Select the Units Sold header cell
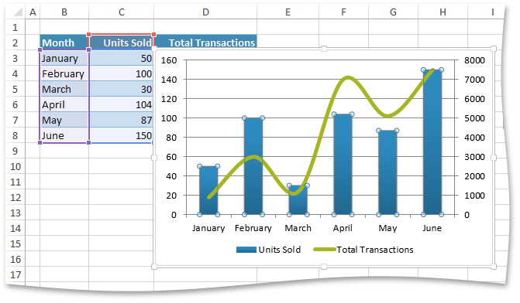This screenshot has width=520, height=303. coord(122,43)
